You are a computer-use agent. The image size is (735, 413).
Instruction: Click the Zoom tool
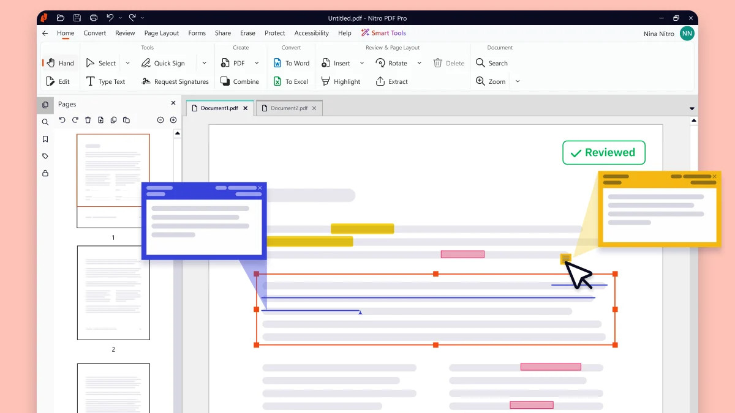tap(491, 81)
